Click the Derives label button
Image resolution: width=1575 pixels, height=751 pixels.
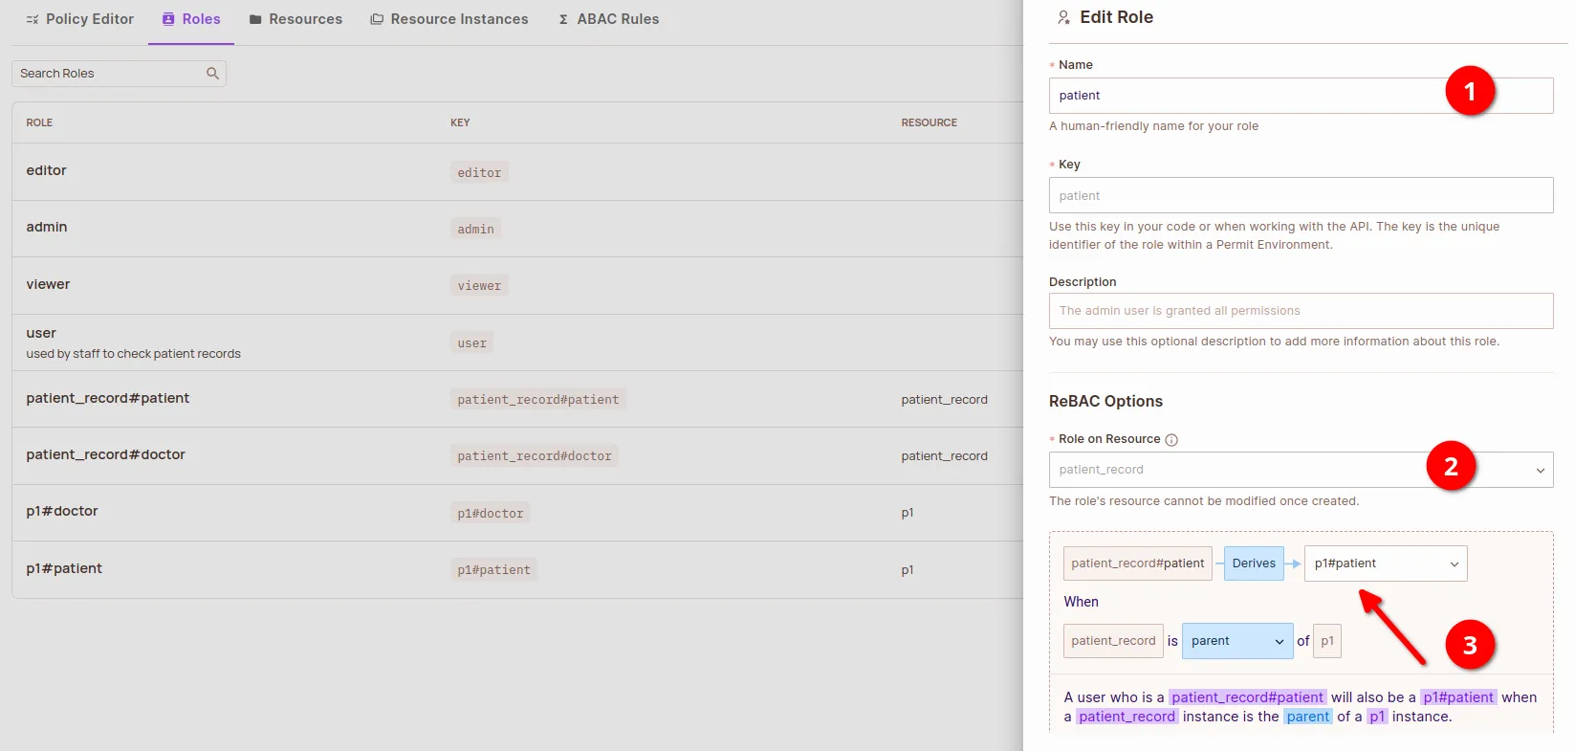click(1253, 563)
